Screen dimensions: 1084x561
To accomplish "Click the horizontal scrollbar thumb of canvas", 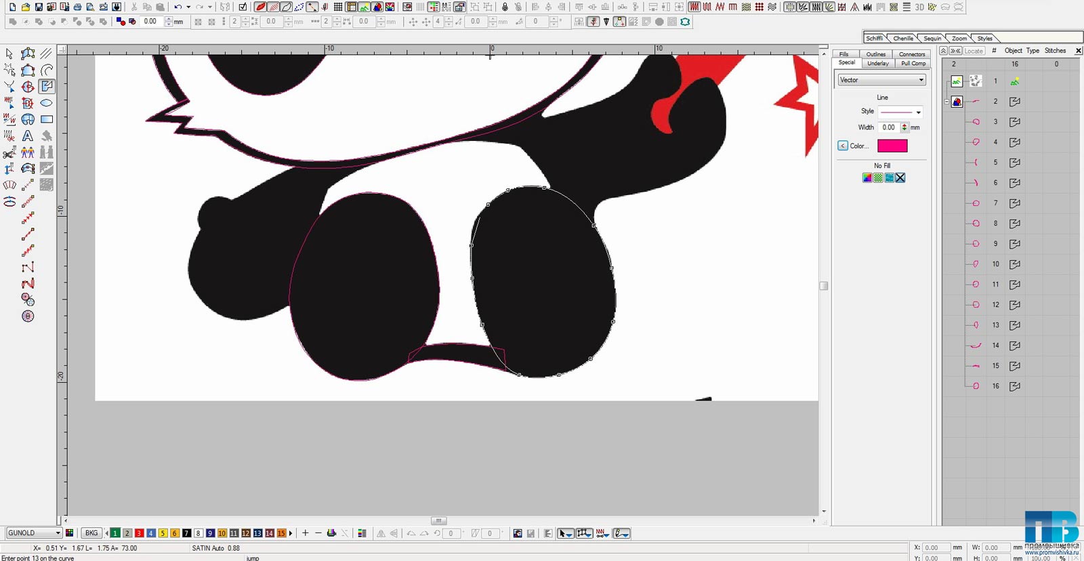I will tap(438, 520).
